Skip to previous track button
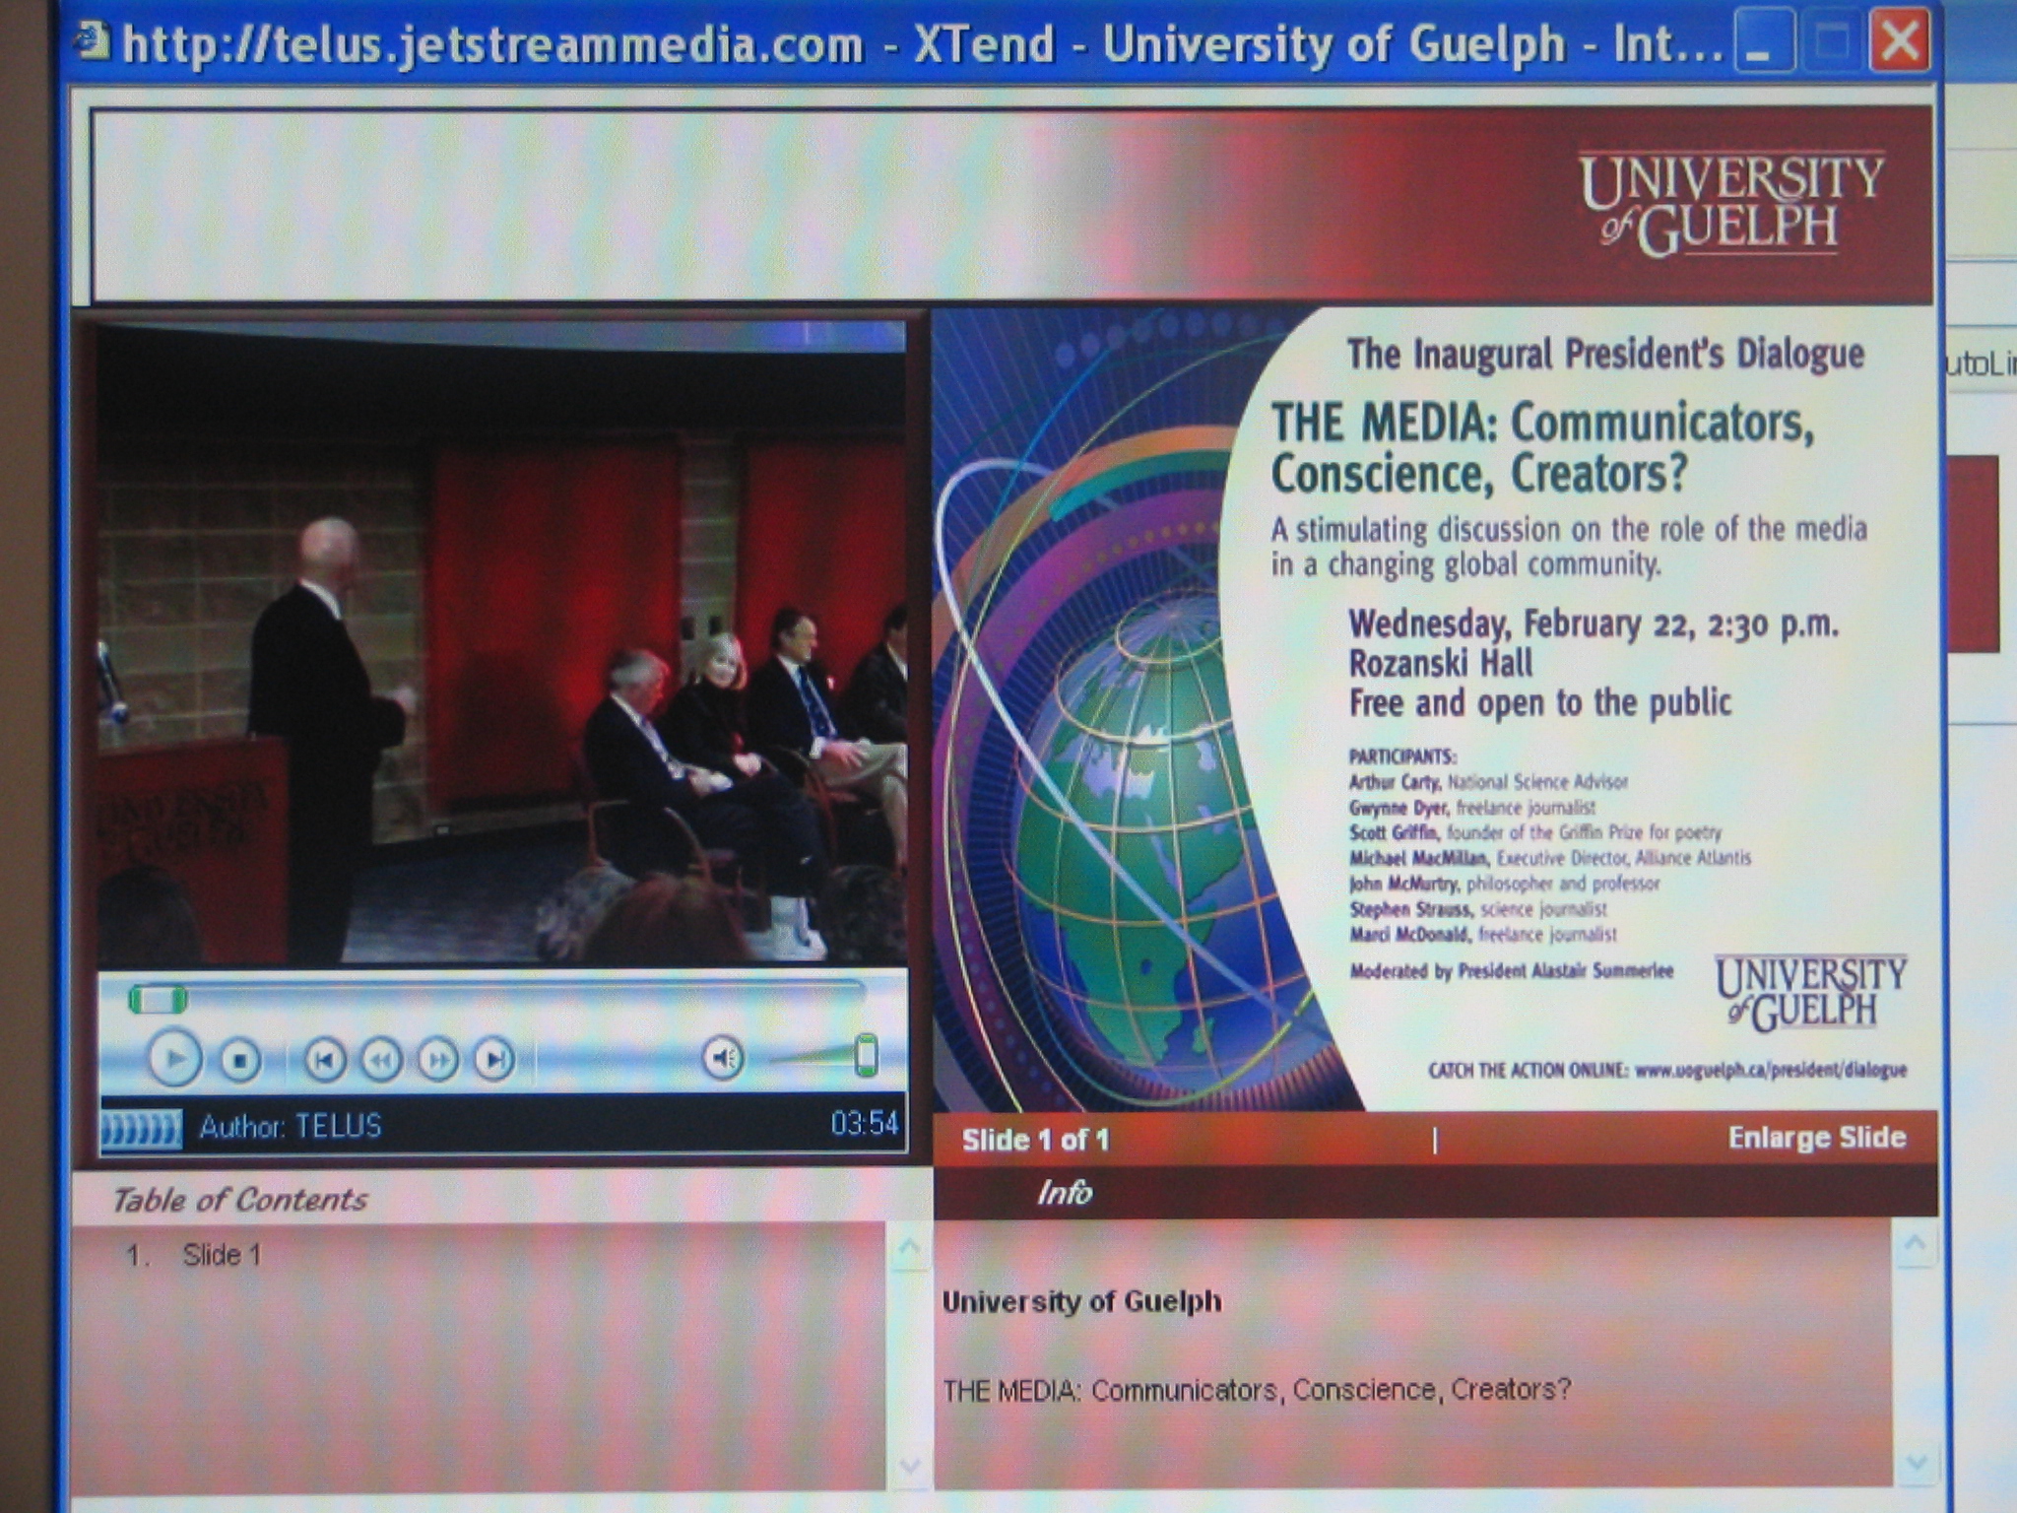2017x1513 pixels. 324,1060
